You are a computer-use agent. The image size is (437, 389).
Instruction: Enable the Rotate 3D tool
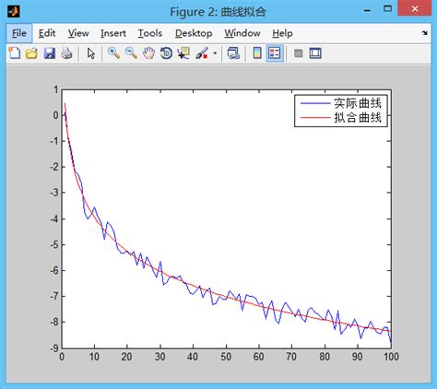[x=166, y=53]
